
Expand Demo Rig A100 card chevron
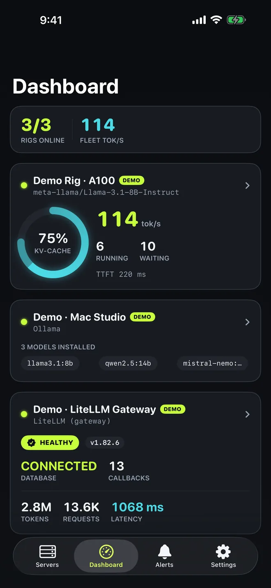pos(247,186)
